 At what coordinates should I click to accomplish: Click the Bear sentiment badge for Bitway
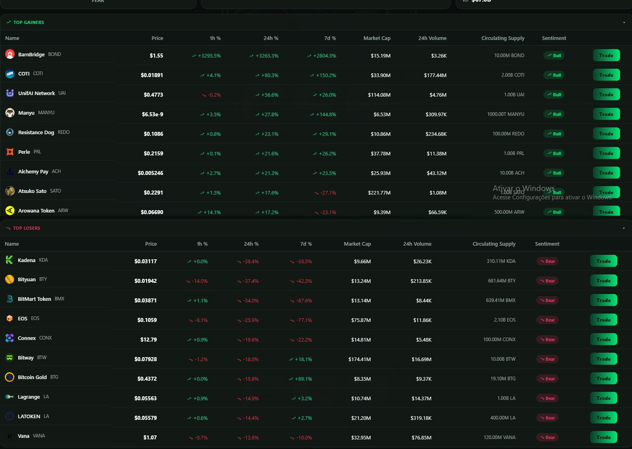pos(547,359)
